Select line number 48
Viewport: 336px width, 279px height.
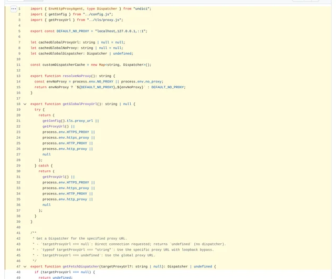click(18, 272)
